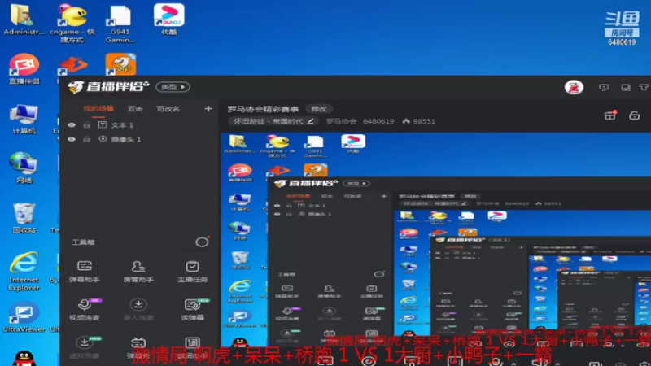Click the 多人连麦 download tool
651x366 pixels.
click(138, 310)
